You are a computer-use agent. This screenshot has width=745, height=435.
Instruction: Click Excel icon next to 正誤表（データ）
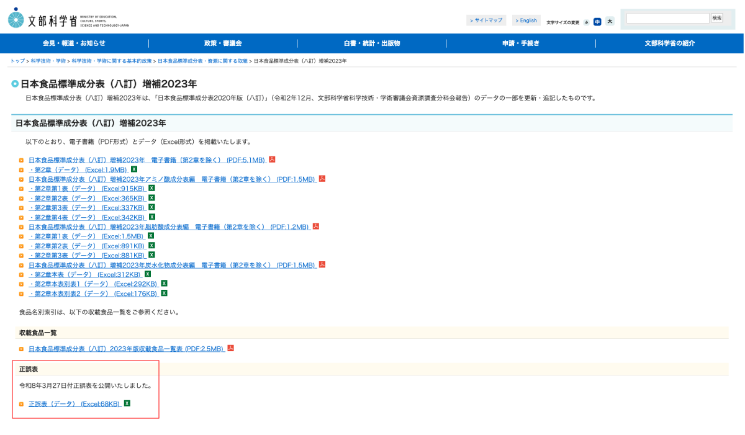[x=127, y=403]
